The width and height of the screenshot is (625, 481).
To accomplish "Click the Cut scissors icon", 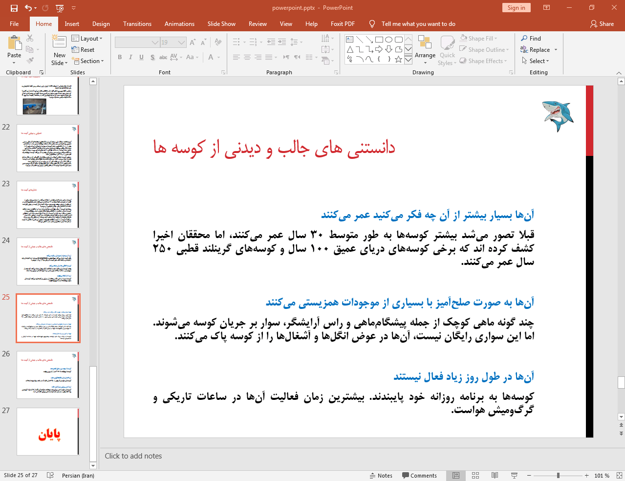I will tap(30, 38).
